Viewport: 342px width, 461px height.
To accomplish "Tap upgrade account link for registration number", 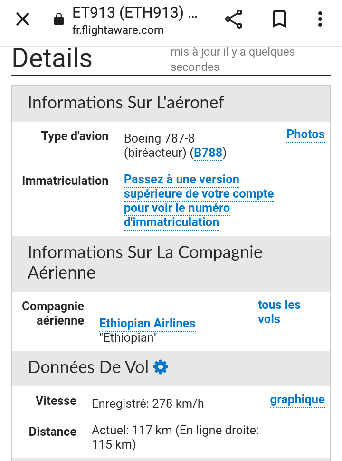I will 199,201.
